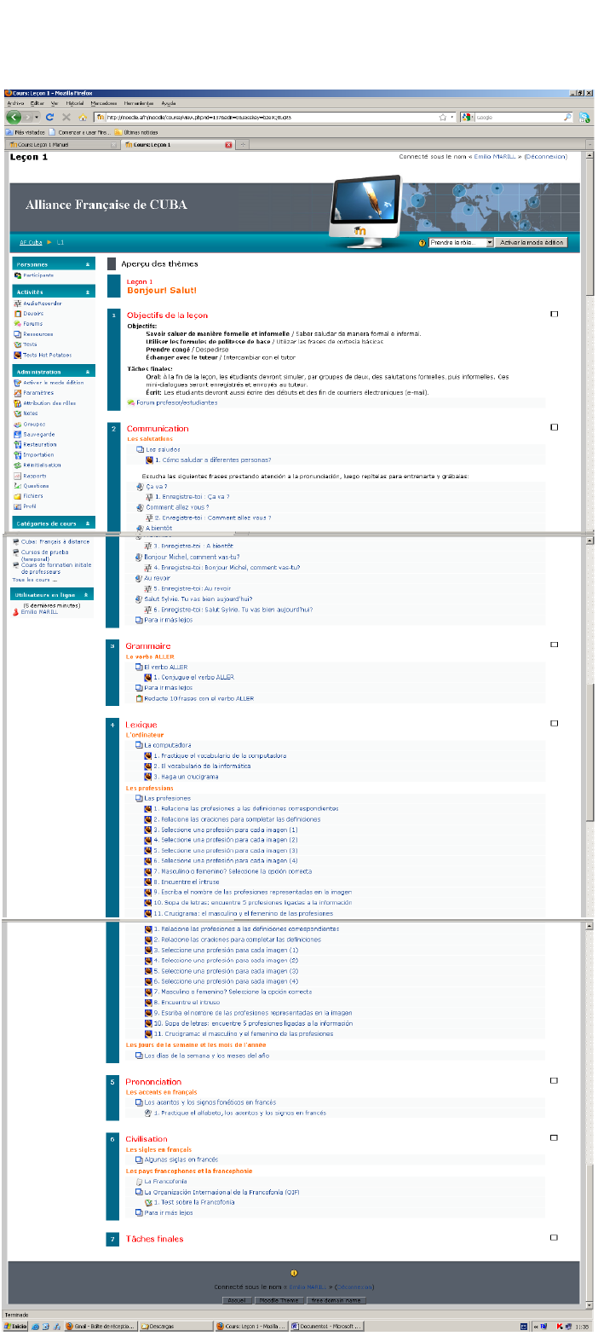Collapse the Activités block
The image size is (598, 1336).
[x=88, y=292]
